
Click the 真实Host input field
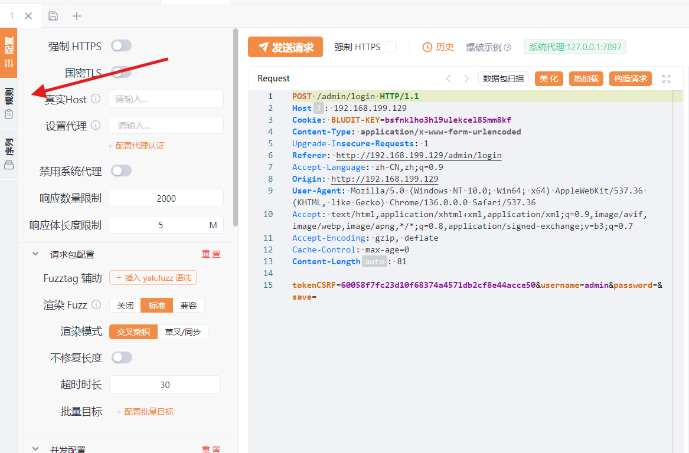click(x=166, y=99)
